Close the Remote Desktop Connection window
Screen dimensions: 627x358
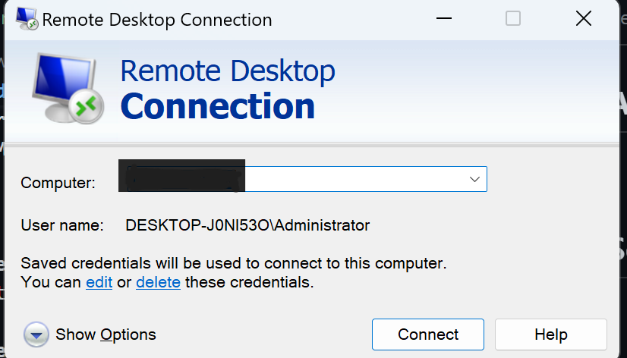(583, 19)
